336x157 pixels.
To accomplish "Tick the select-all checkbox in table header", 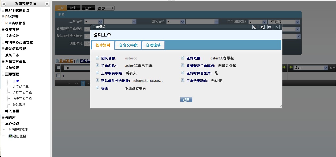I will pyautogui.click(x=58, y=68).
